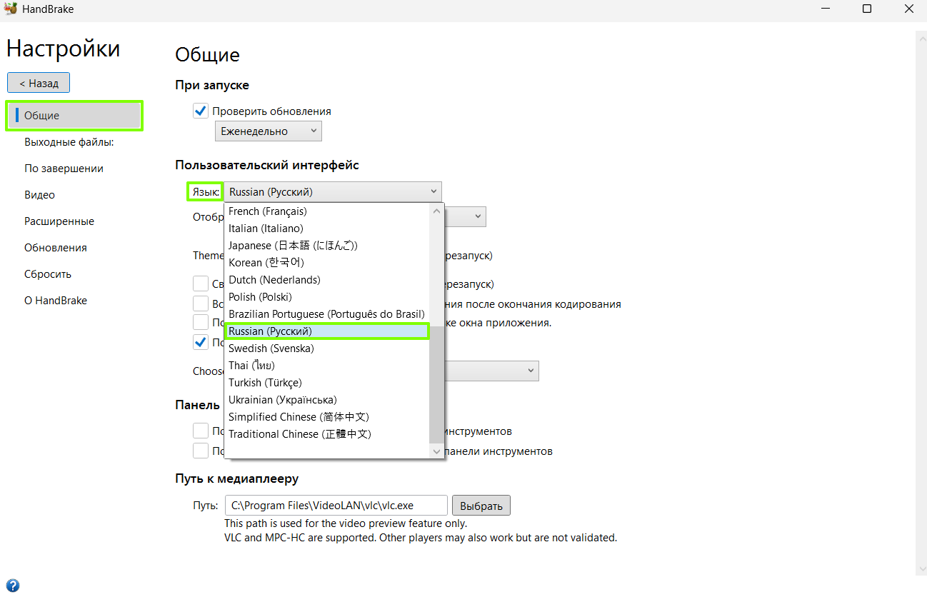Image resolution: width=927 pixels, height=602 pixels.
Task: Minimize the HandBrake window
Action: coord(825,9)
